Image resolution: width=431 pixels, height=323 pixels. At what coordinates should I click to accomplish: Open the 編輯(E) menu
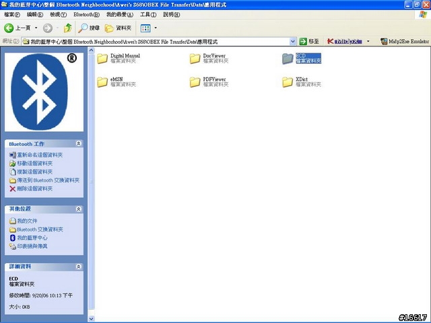point(34,15)
